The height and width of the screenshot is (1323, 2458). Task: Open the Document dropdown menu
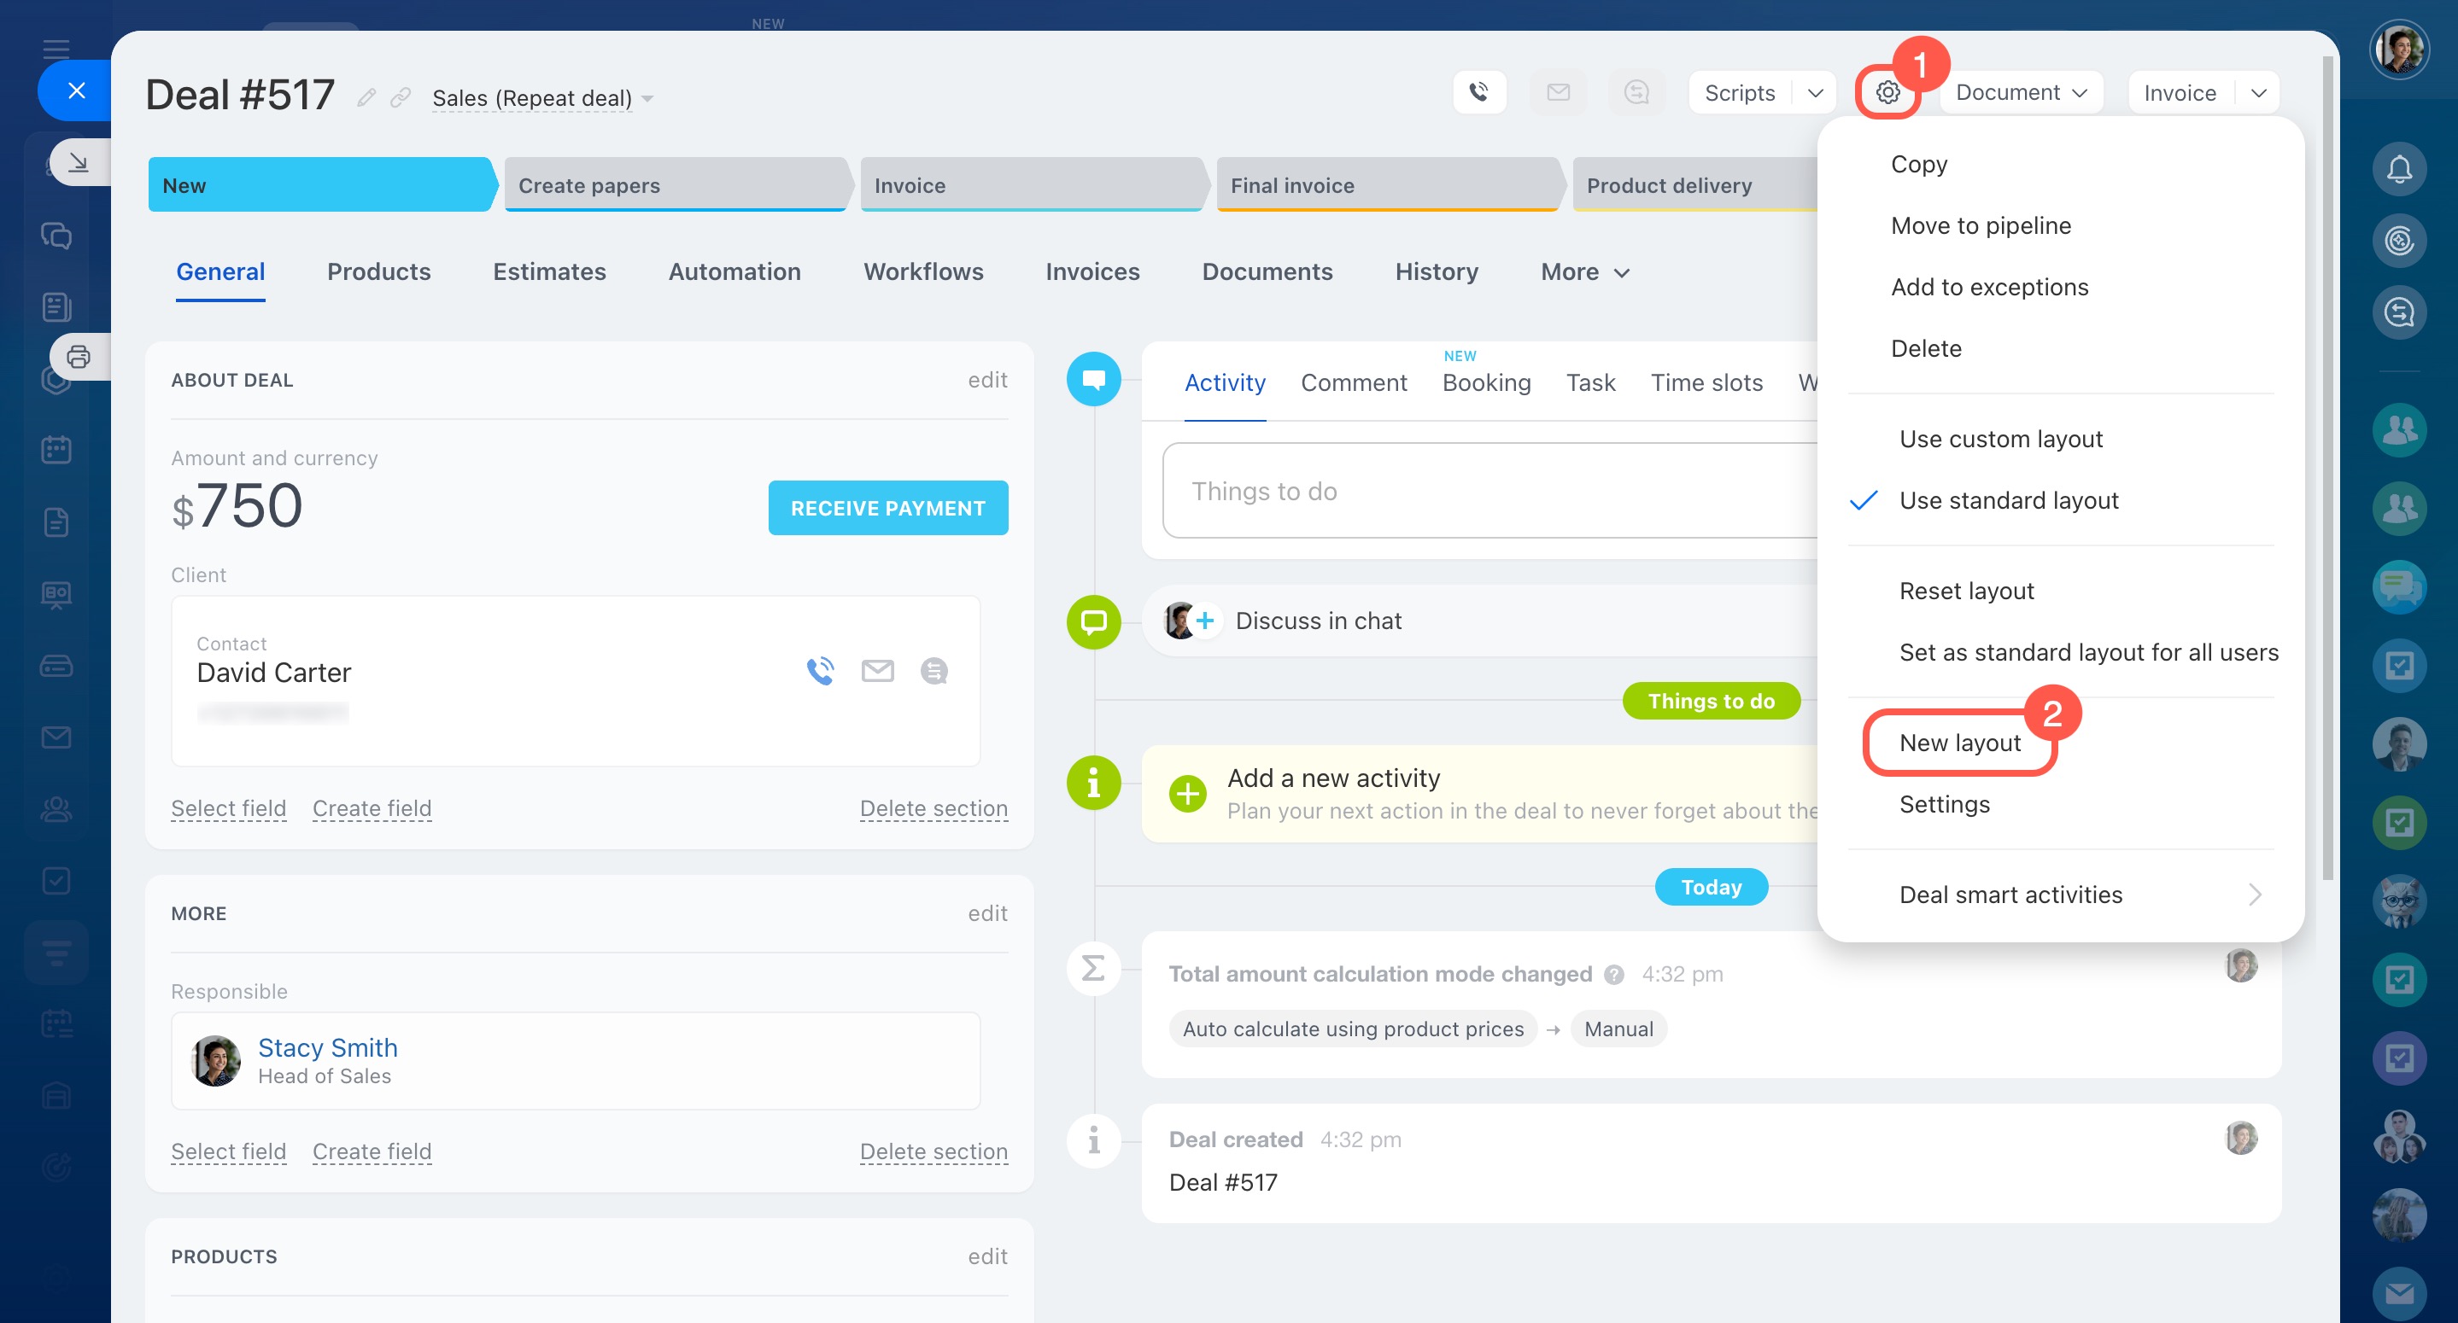point(2020,92)
